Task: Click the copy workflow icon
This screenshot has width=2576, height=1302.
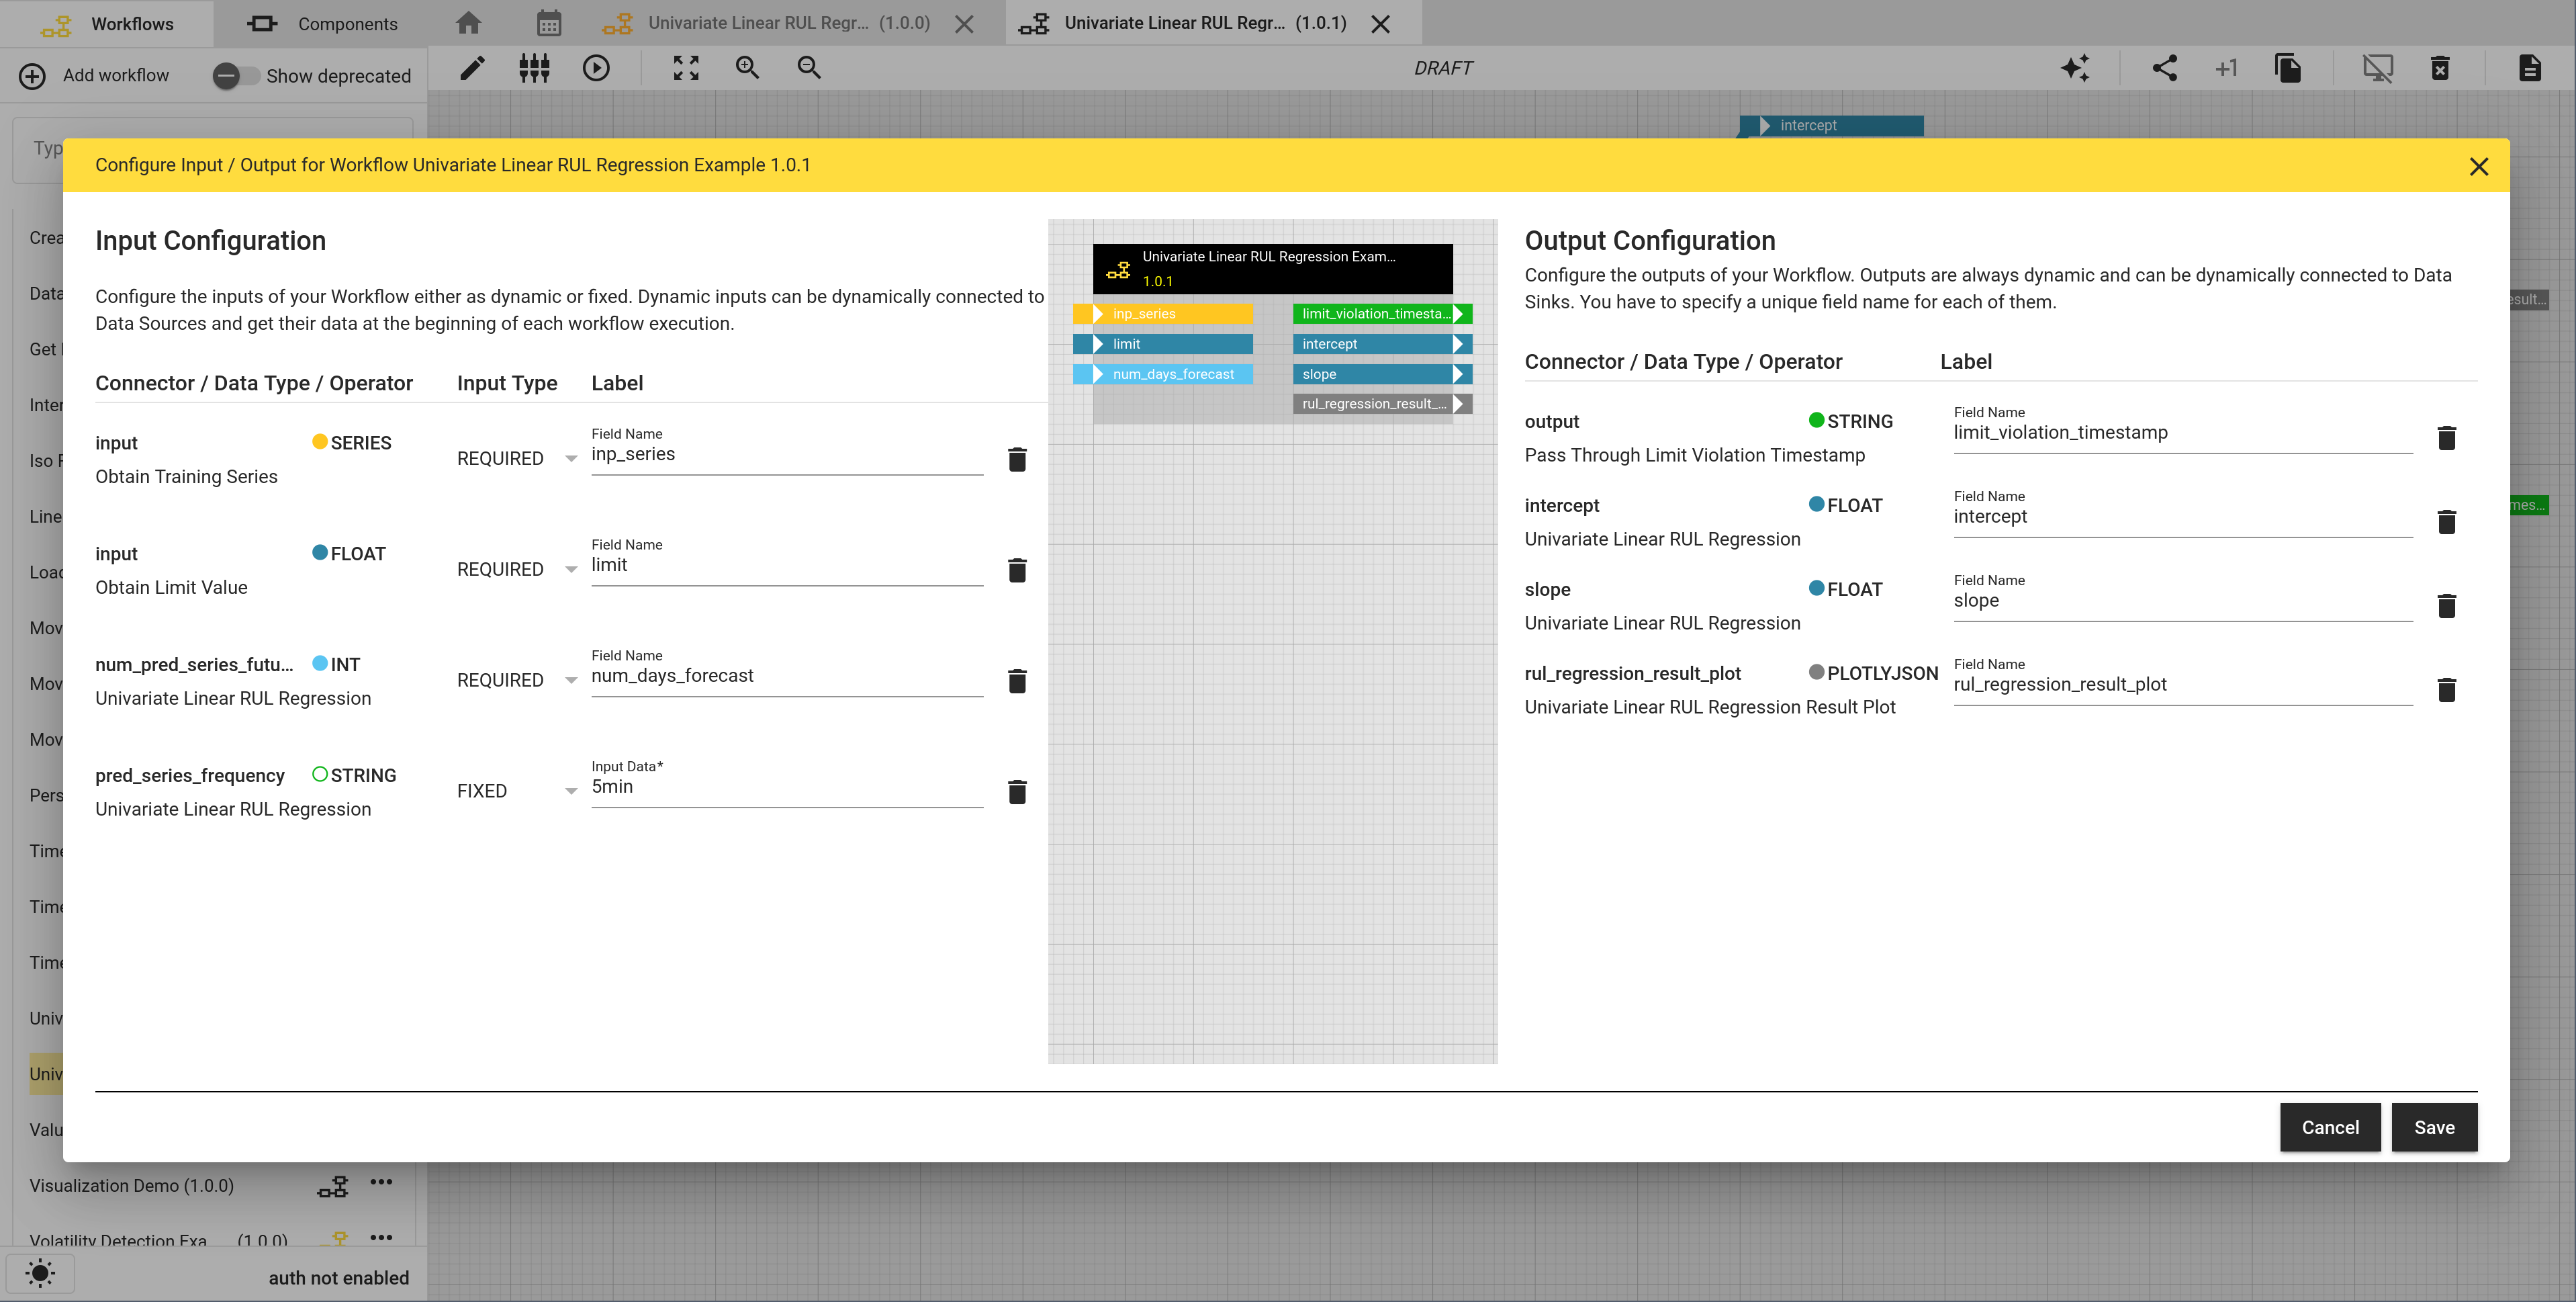Action: tap(2288, 68)
